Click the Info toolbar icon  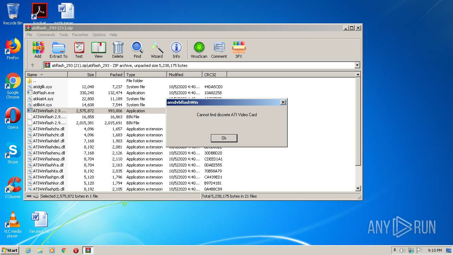click(176, 50)
